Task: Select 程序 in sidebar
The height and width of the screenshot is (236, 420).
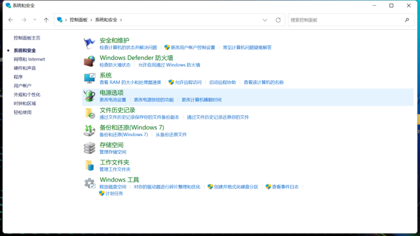Action: 18,77
